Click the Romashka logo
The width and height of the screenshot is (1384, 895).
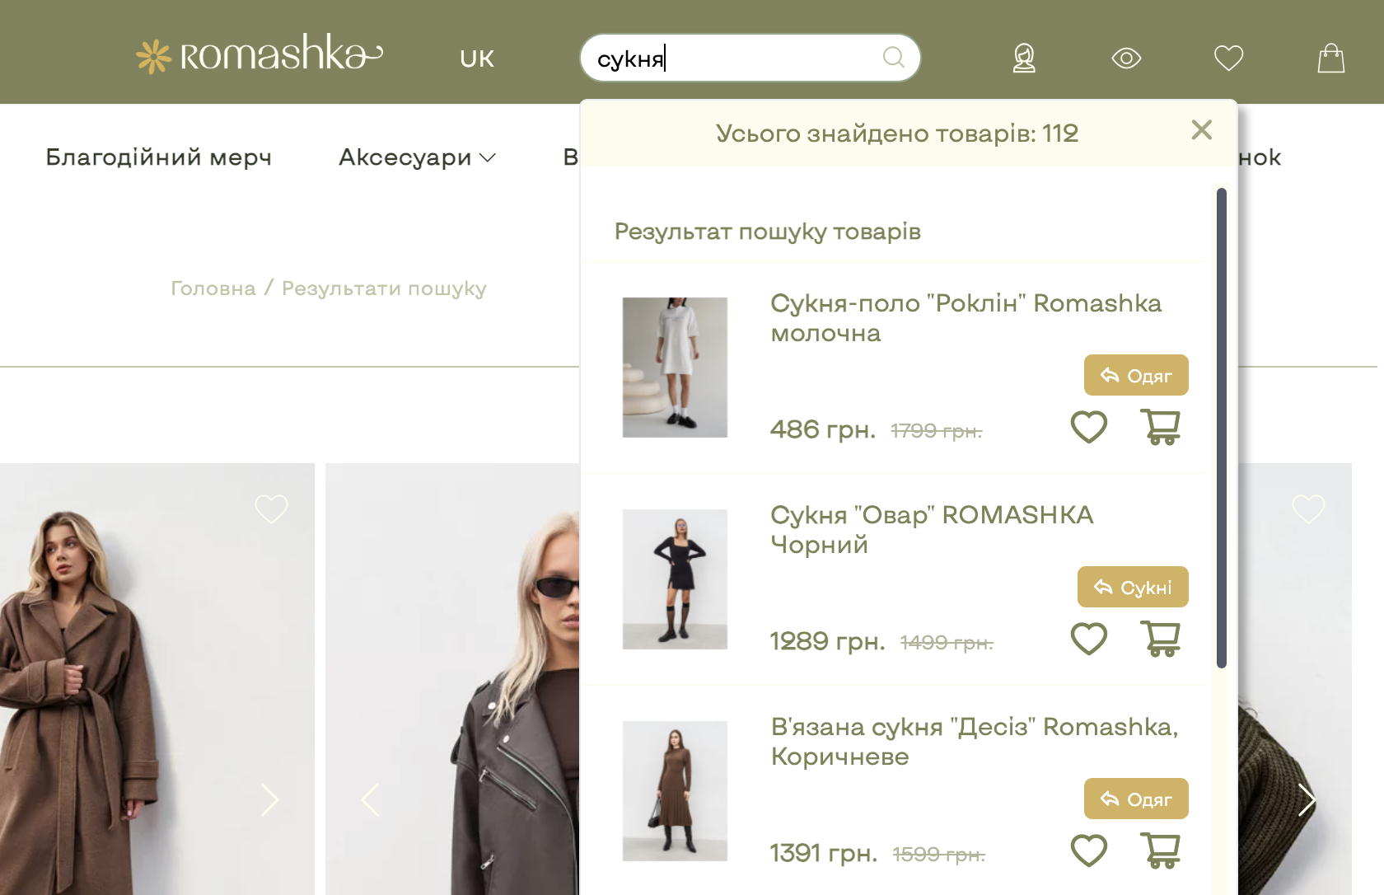259,54
